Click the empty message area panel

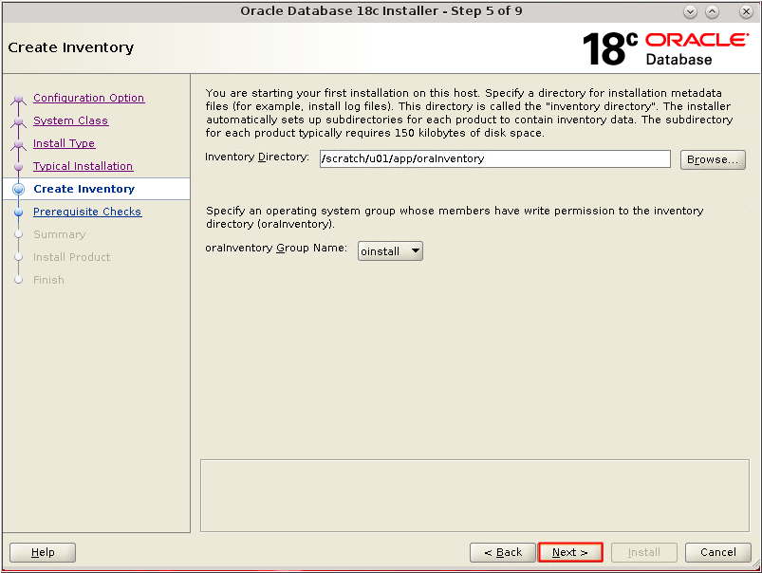click(474, 496)
